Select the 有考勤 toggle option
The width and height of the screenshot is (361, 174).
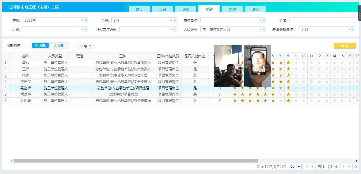click(40, 46)
